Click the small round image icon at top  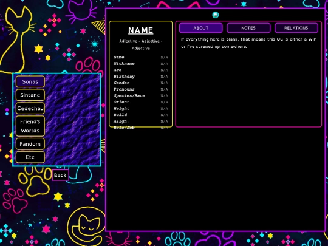(216, 15)
